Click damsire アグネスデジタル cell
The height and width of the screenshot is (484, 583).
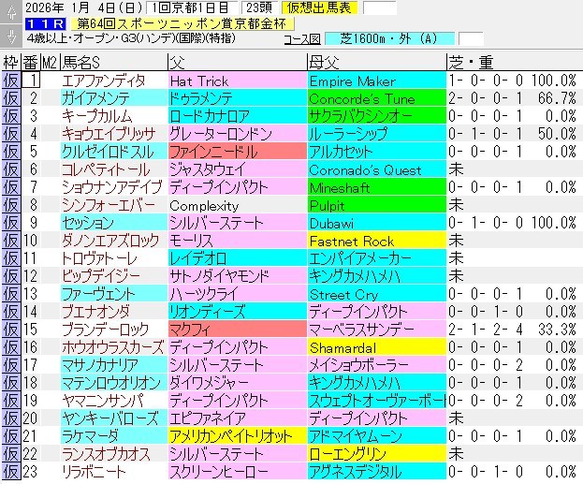point(376,472)
